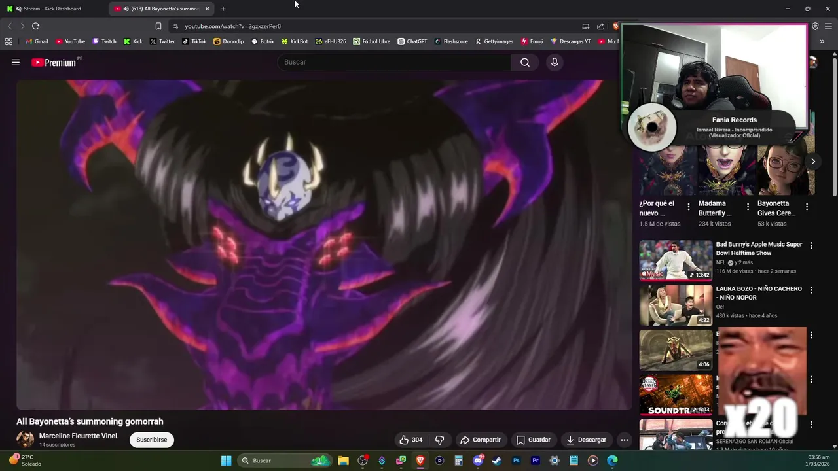This screenshot has width=838, height=471.
Task: Open Descargas YT bookmark
Action: click(x=571, y=41)
